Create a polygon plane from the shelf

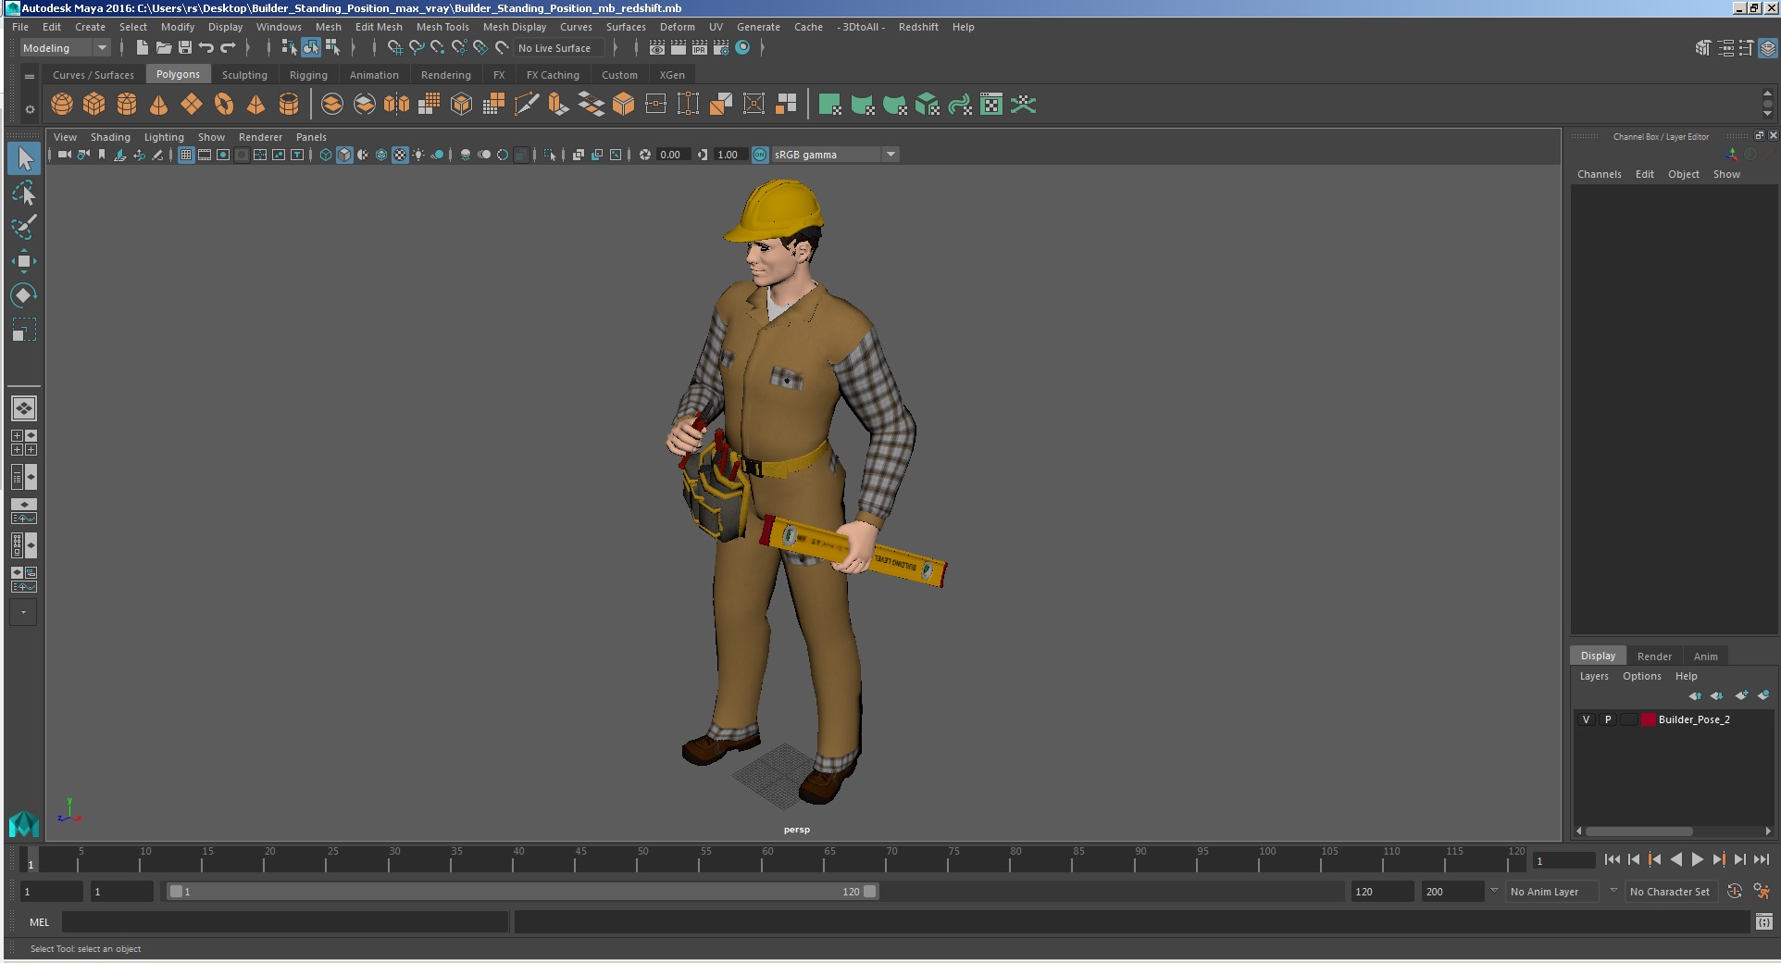[x=192, y=105]
